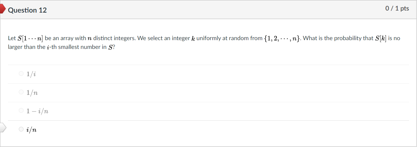Click the 1 − i/n answer label text

[37, 111]
